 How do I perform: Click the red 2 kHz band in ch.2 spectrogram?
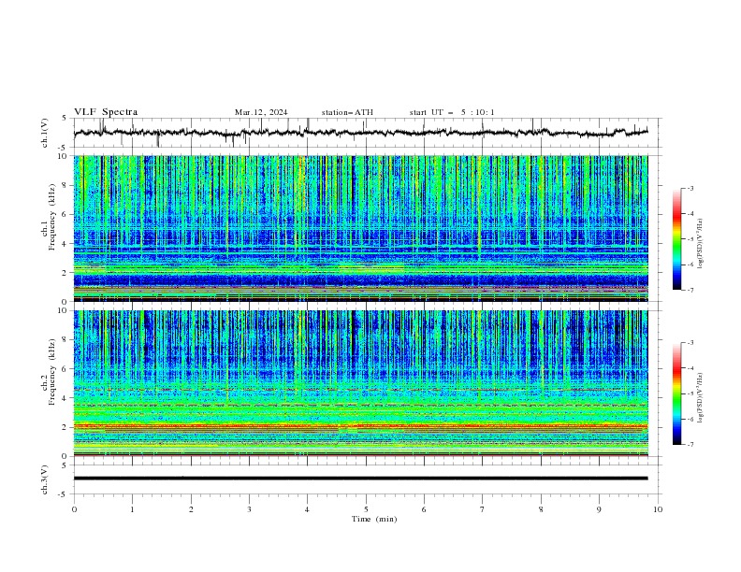click(360, 426)
